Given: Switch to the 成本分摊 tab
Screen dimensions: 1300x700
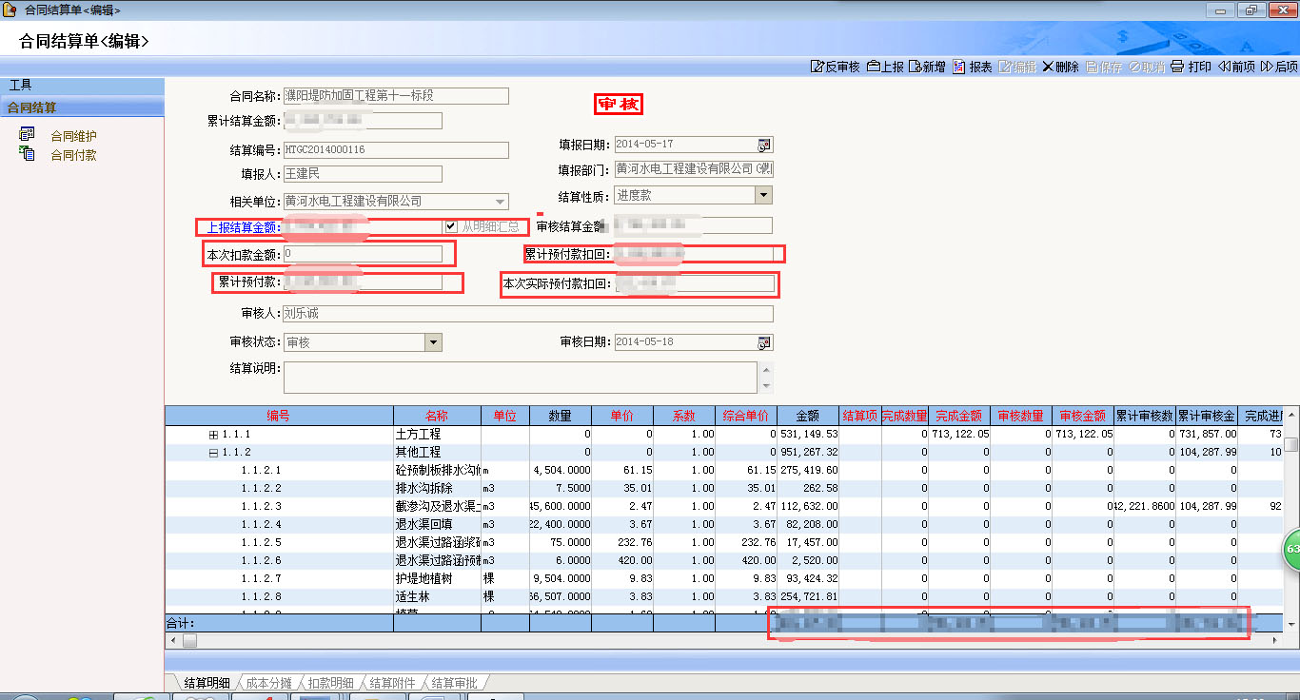Looking at the screenshot, I should 270,683.
